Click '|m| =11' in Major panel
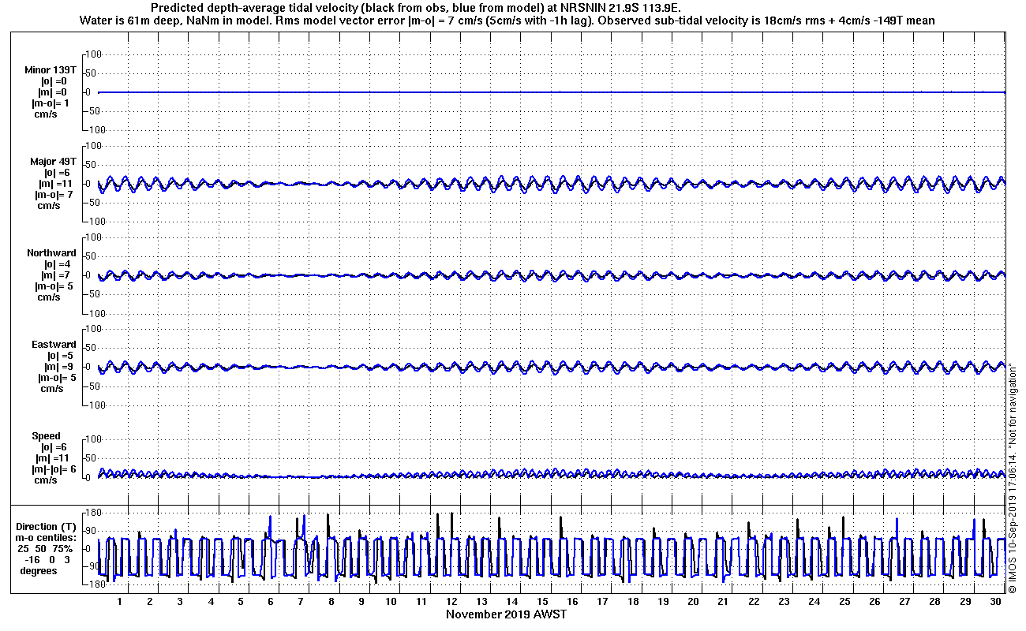Screen dimensions: 1026x631 [x=54, y=184]
